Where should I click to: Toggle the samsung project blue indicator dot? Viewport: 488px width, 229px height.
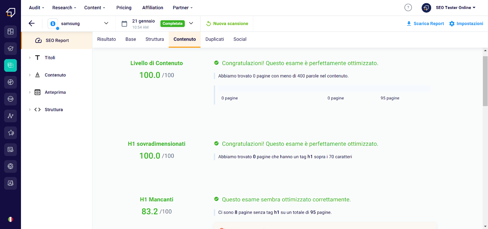pos(58,29)
